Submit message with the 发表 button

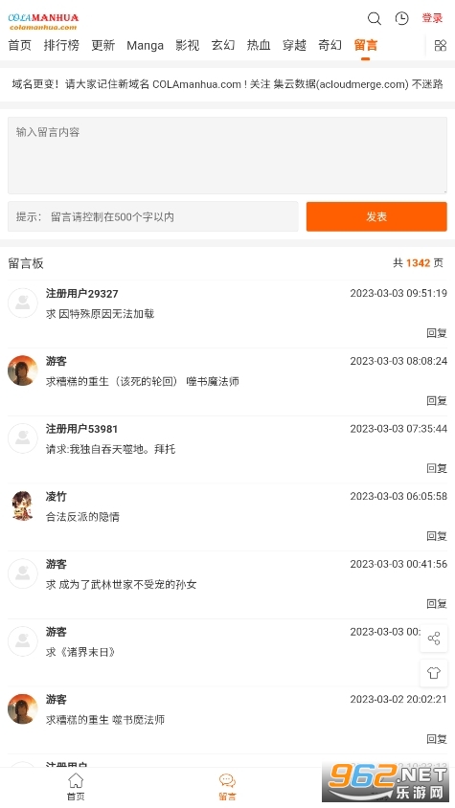coord(376,216)
